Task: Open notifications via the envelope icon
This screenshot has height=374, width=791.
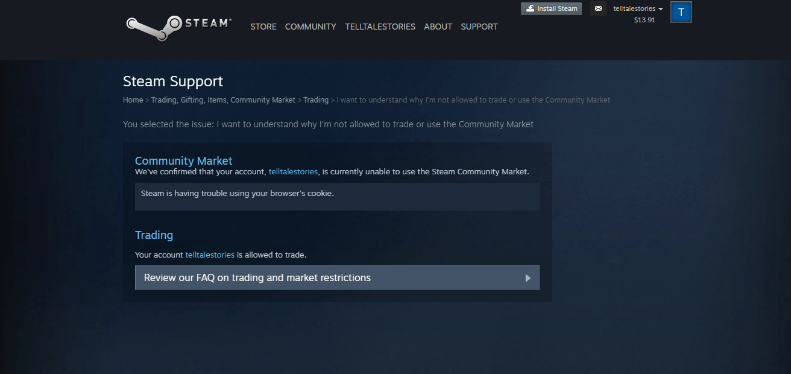Action: coord(598,8)
